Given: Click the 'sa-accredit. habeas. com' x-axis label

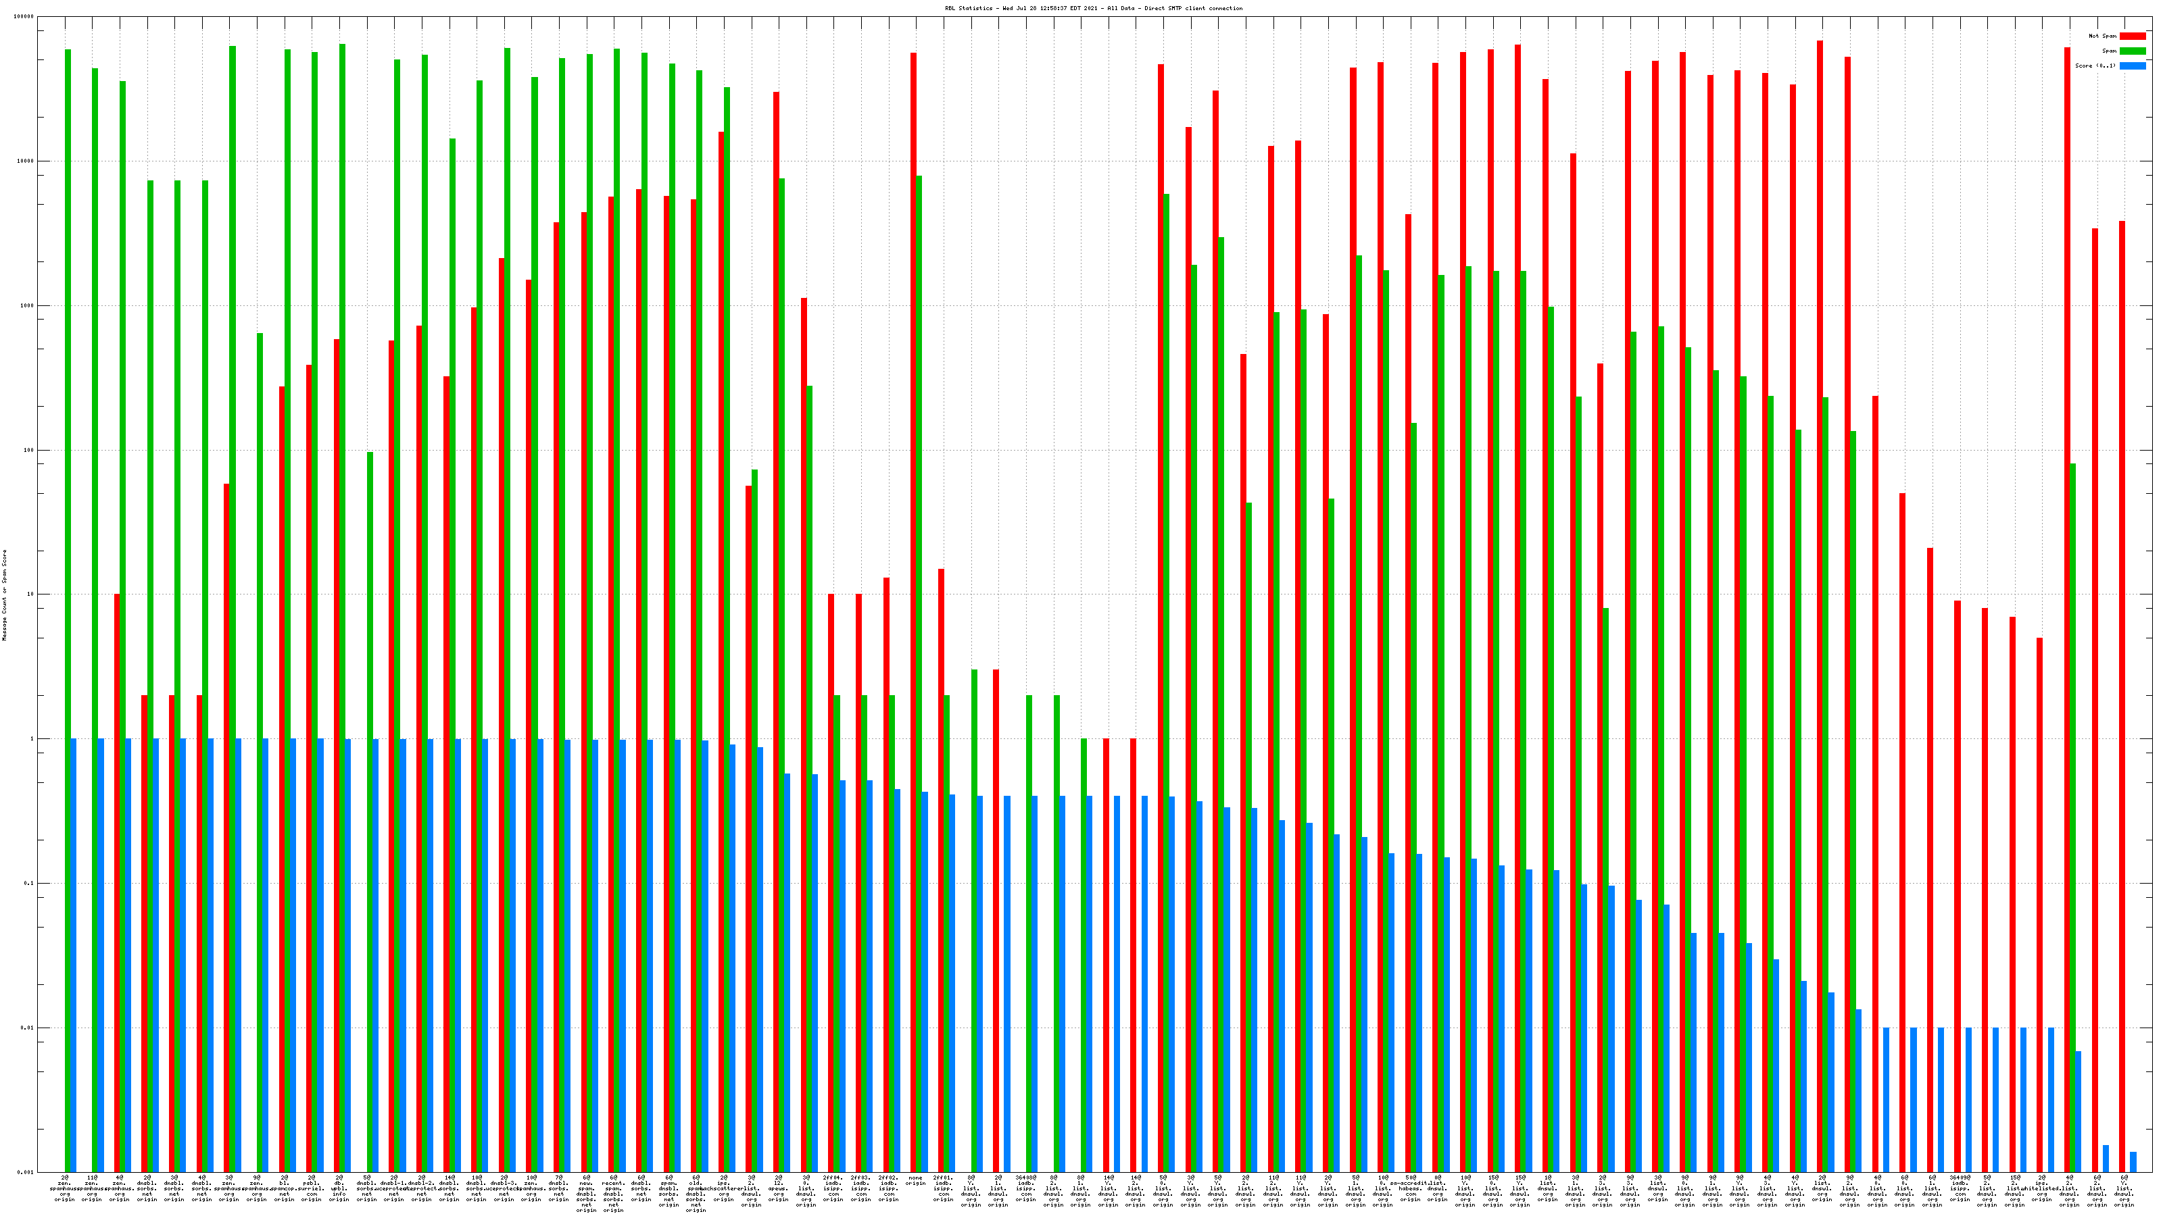Looking at the screenshot, I should point(1411,1188).
